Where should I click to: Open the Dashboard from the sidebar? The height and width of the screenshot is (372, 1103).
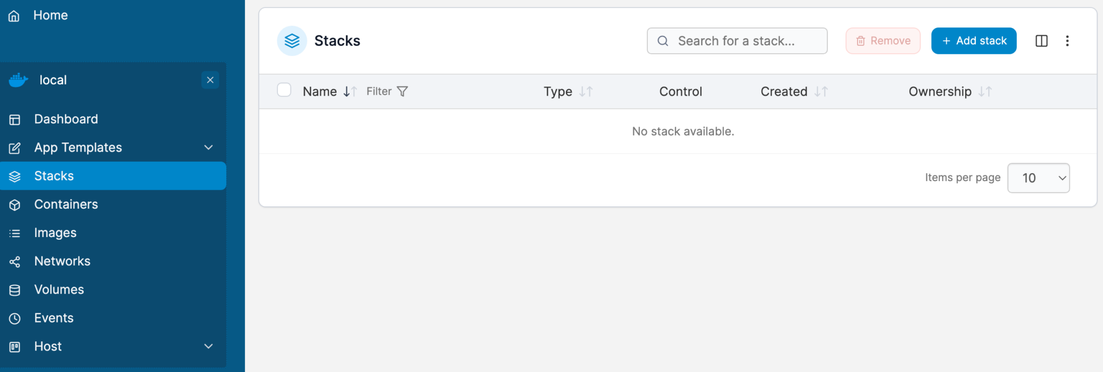point(66,119)
